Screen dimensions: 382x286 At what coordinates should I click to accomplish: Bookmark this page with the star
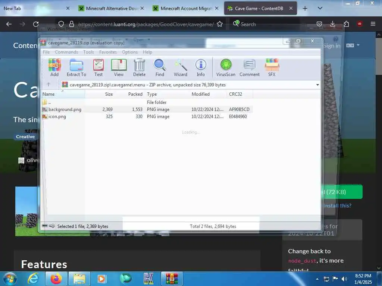coord(220,24)
